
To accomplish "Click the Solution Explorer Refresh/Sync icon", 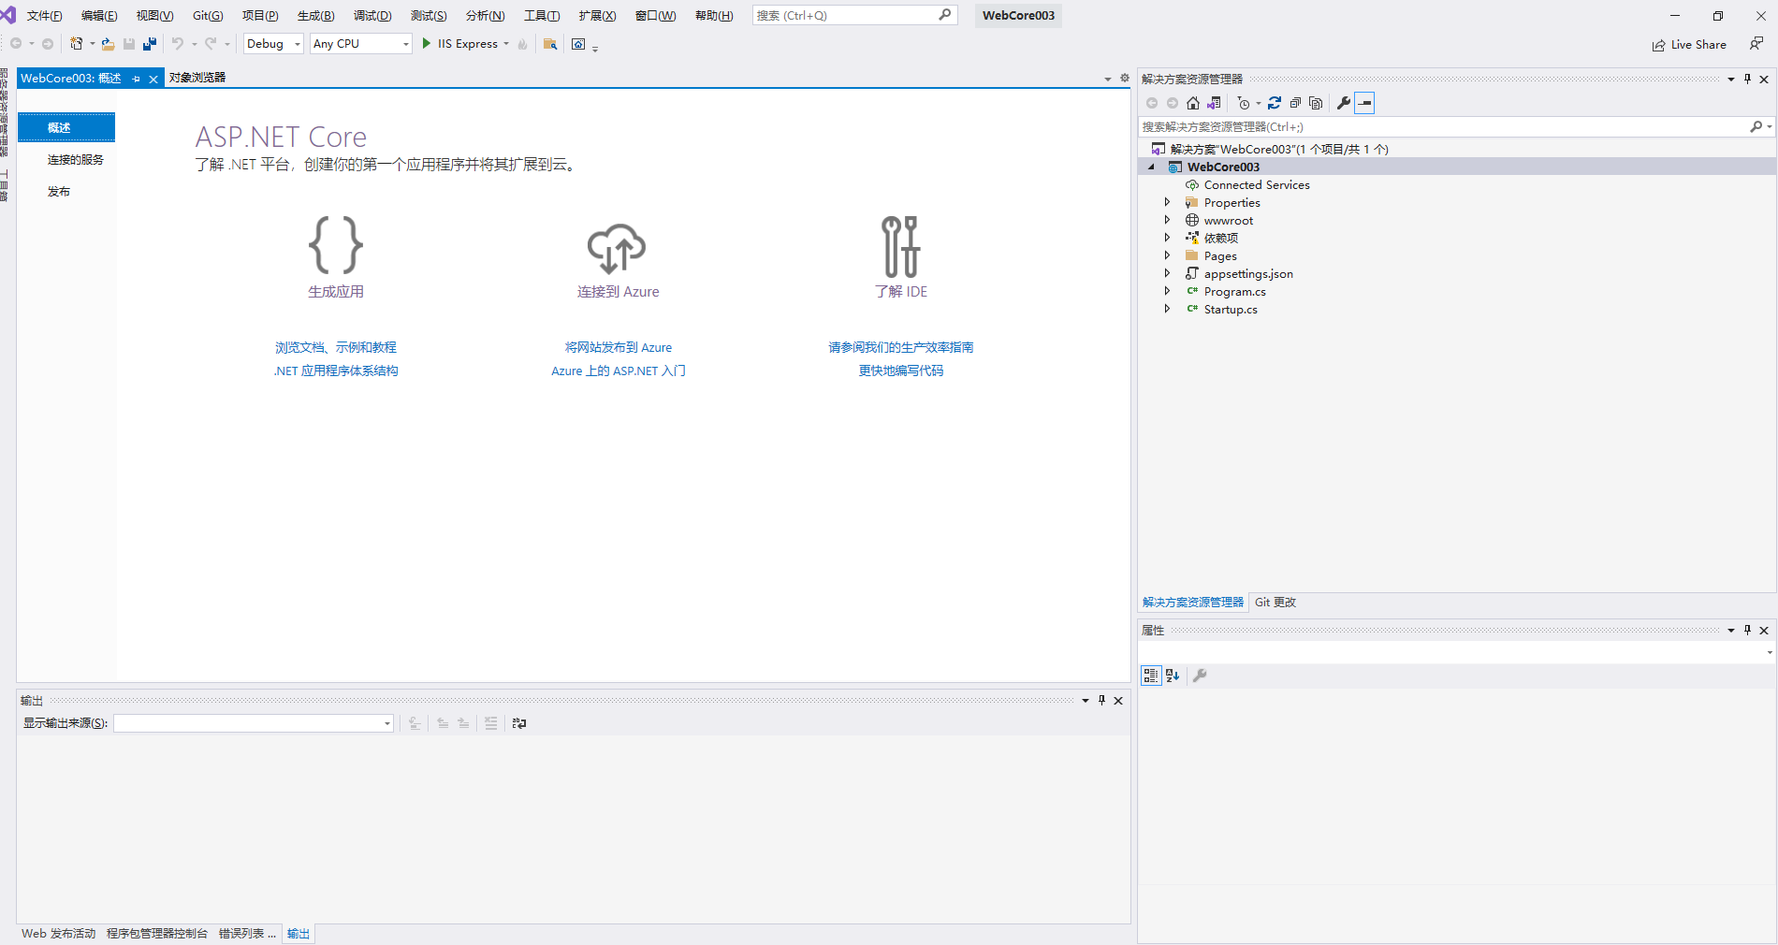I will (x=1275, y=103).
